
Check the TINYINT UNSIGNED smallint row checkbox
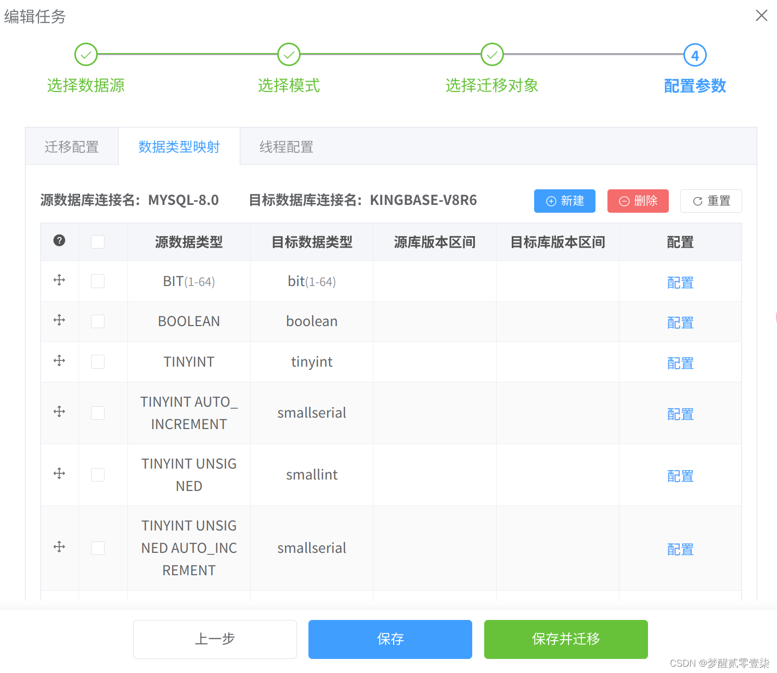tap(98, 475)
